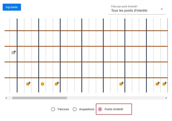Select the rightmost orange folder marker
Image resolution: width=172 pixels, height=121 pixels.
(164, 84)
